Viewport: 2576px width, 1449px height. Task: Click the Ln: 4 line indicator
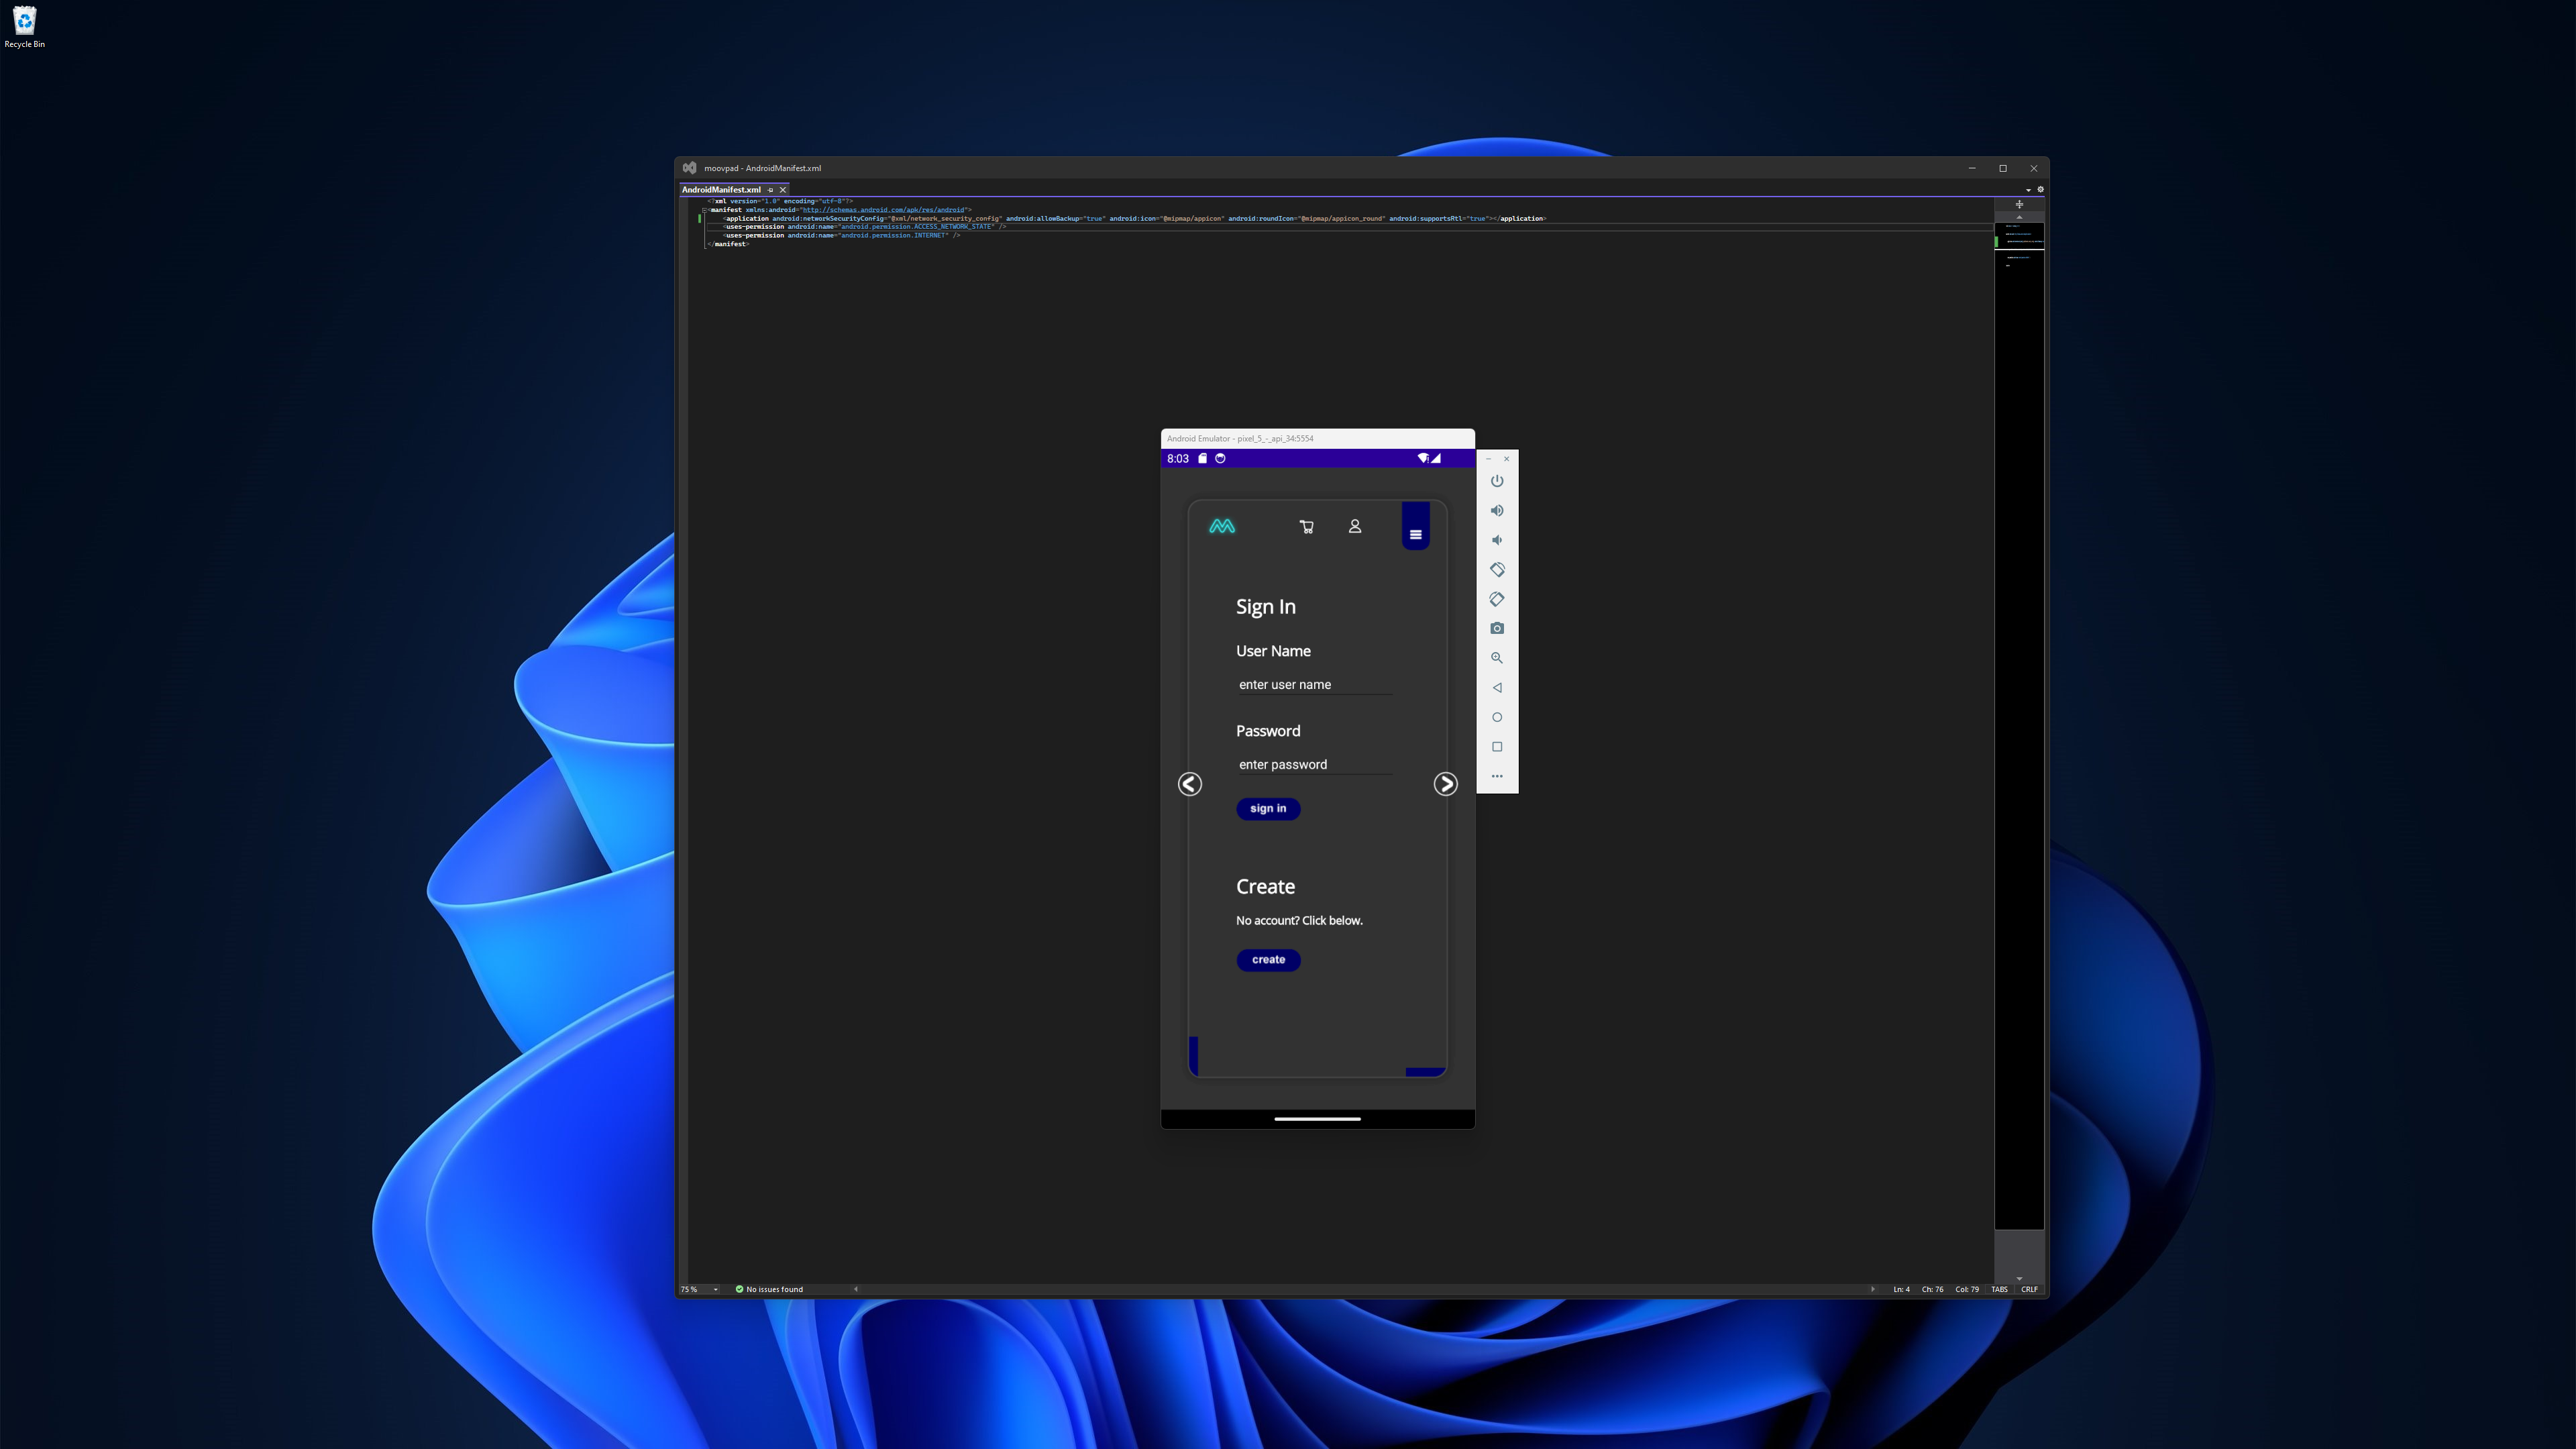click(1901, 1290)
